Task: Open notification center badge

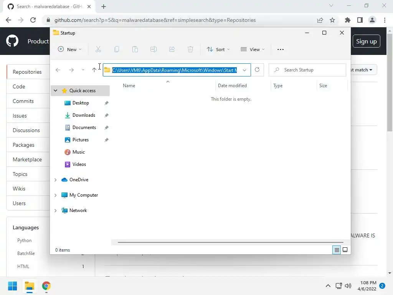Action: coord(382,286)
